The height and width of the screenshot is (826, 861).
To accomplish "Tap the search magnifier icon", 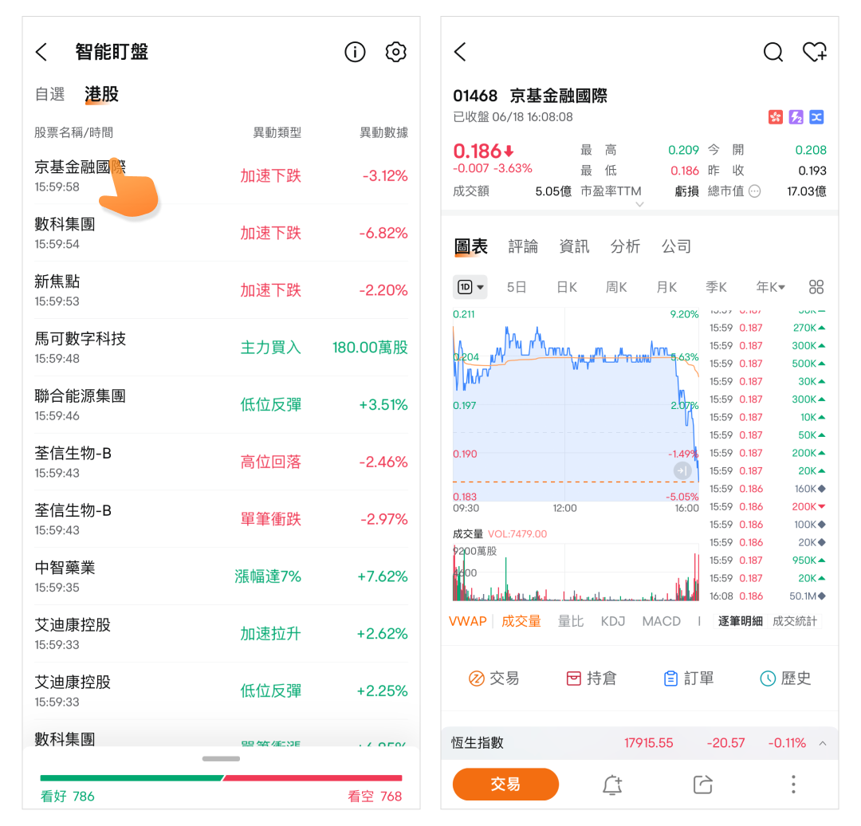I will [x=773, y=53].
